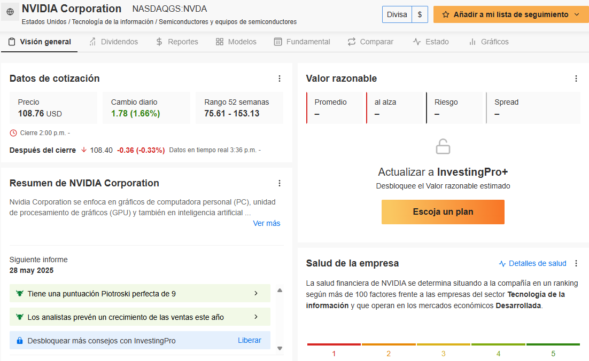Open the Estado tab
589x361 pixels.
coord(431,42)
